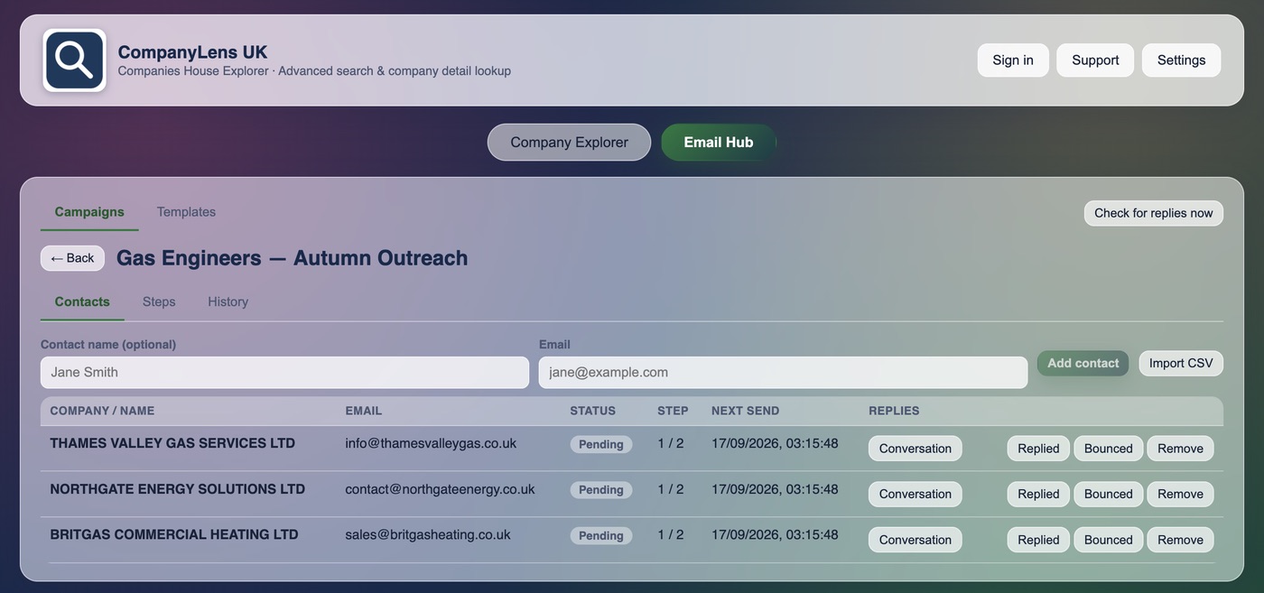Click the Add contact button
Viewport: 1264px width, 593px height.
tap(1083, 363)
